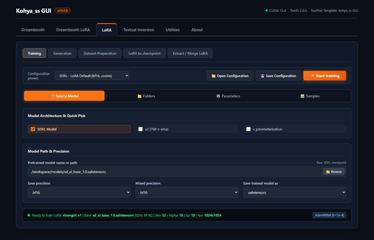Uncheck the SDXL Model checkbox
374x240 pixels.
(x=33, y=129)
